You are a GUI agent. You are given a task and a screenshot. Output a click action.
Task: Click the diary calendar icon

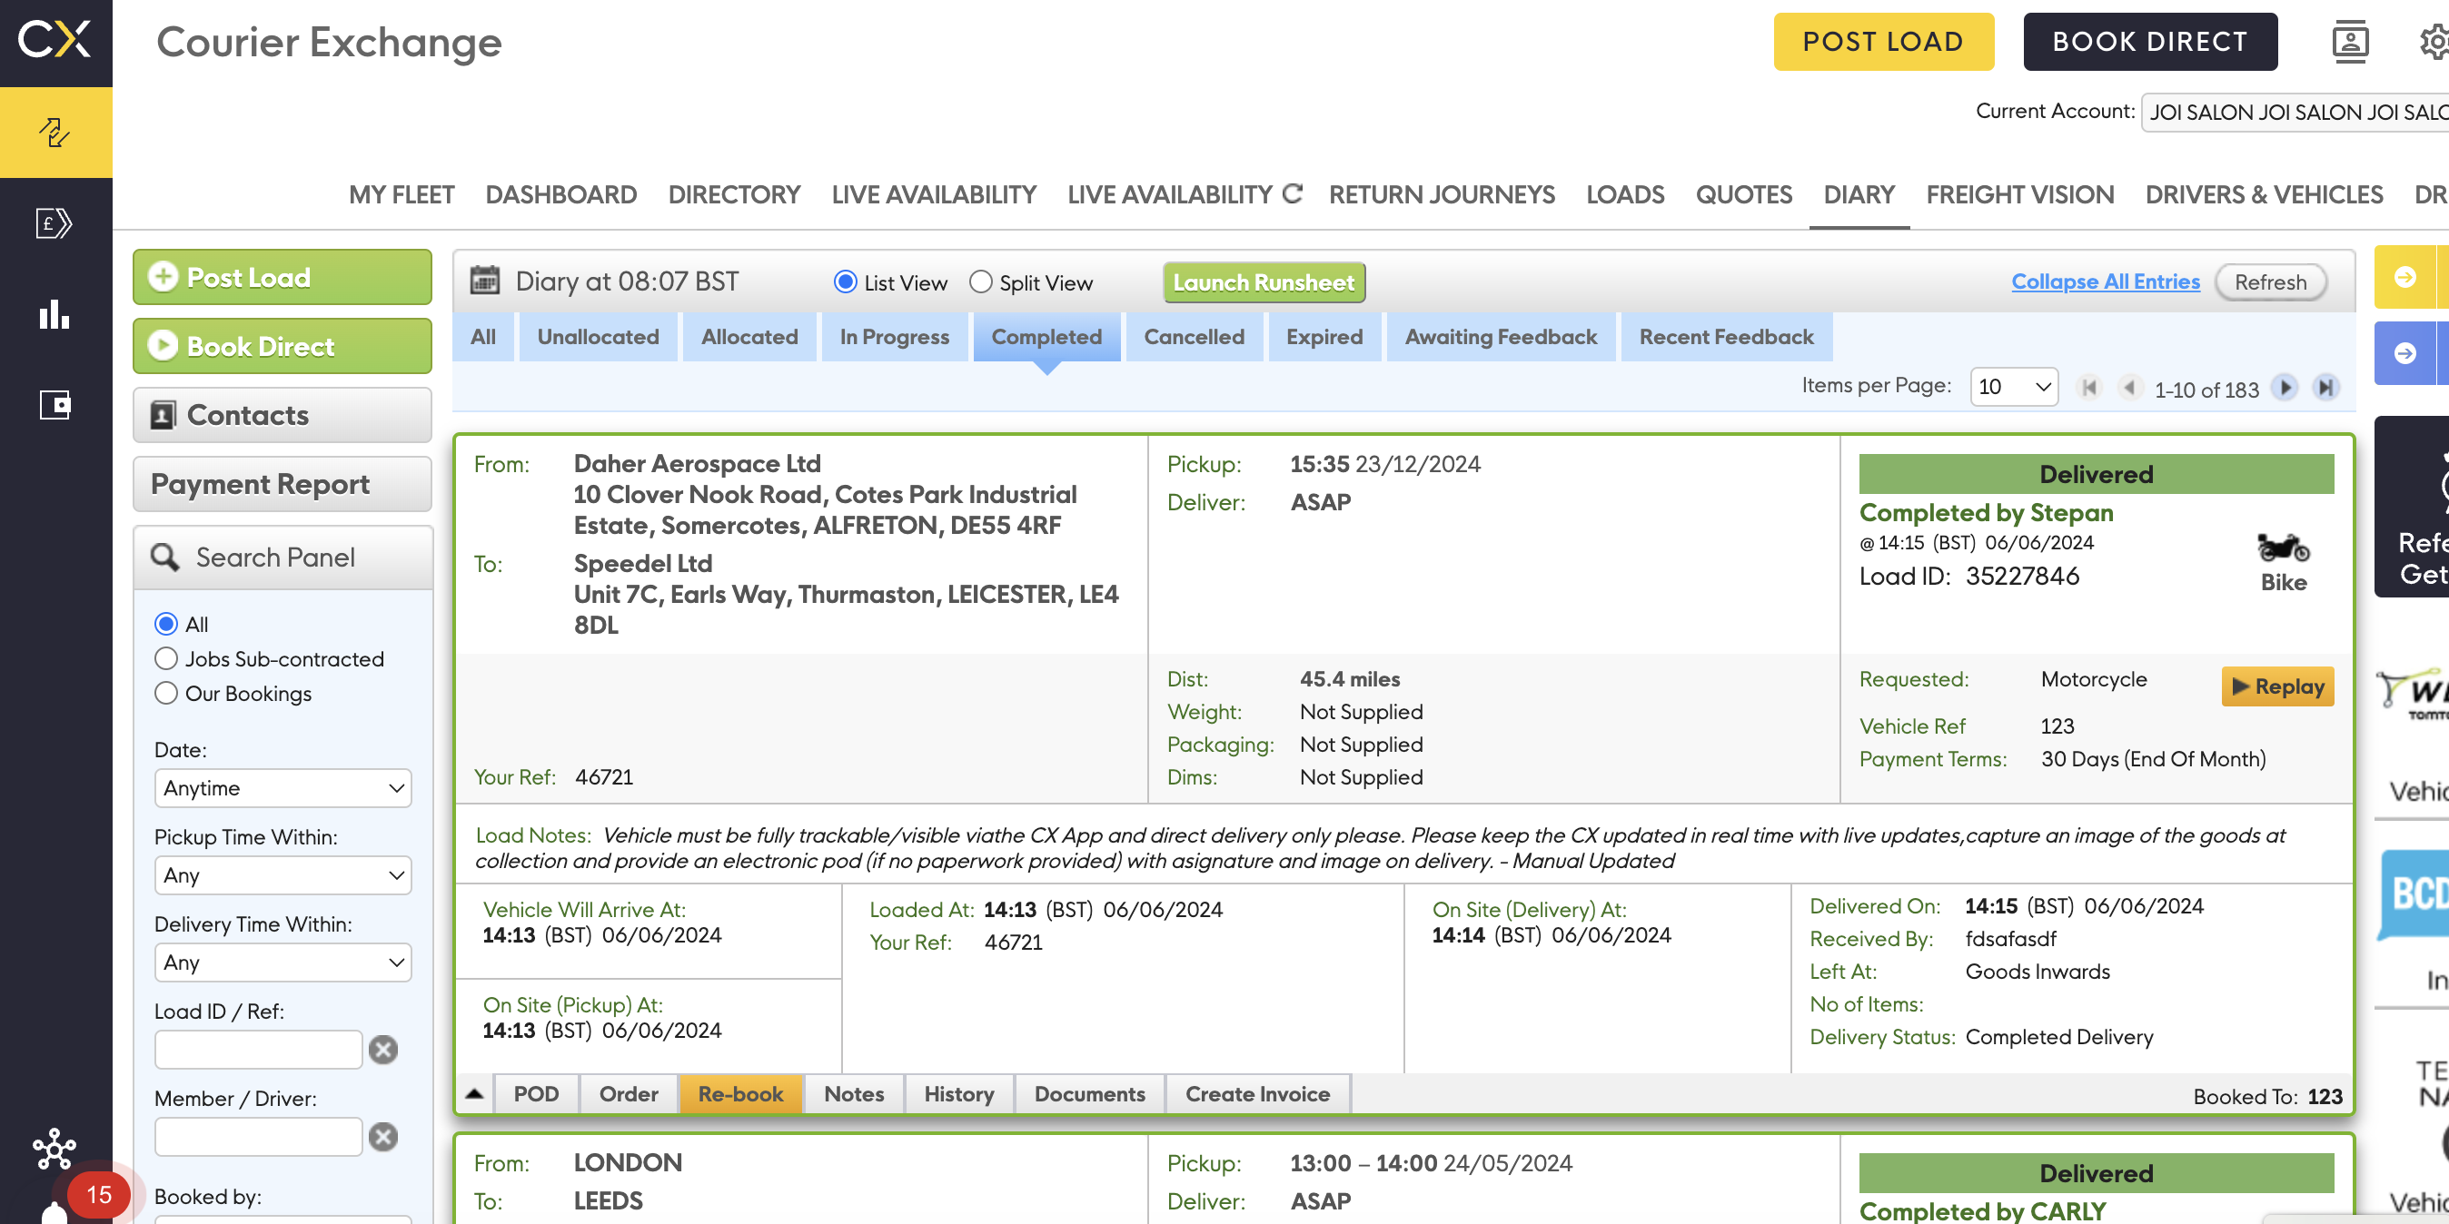[485, 281]
